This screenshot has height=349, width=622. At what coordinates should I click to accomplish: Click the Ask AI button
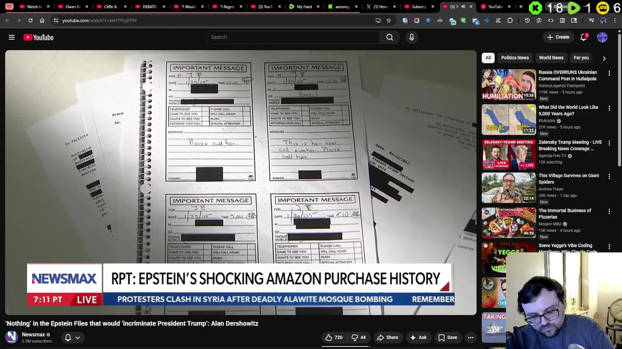[x=418, y=337]
